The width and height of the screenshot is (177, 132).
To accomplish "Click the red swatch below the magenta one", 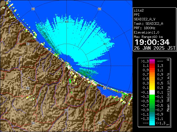I will click(x=152, y=66).
